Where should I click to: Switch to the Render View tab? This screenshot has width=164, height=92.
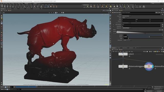coord(15,9)
